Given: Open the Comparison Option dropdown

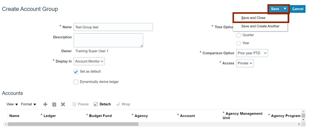Looking at the screenshot, I should pos(252,53).
